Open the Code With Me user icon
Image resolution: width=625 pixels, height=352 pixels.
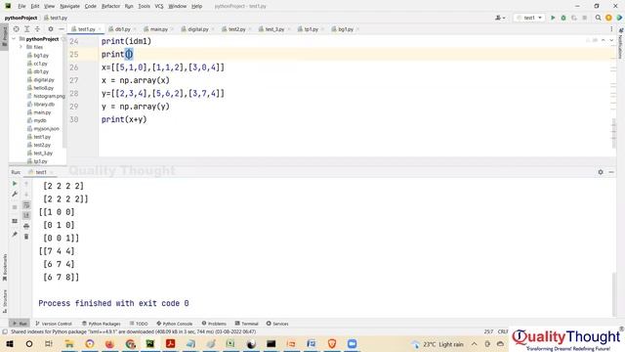[x=500, y=18]
